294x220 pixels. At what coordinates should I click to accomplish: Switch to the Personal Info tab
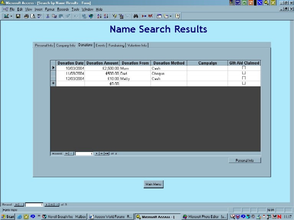tap(44, 45)
